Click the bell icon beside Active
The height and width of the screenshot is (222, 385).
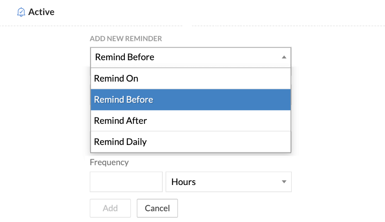click(21, 12)
